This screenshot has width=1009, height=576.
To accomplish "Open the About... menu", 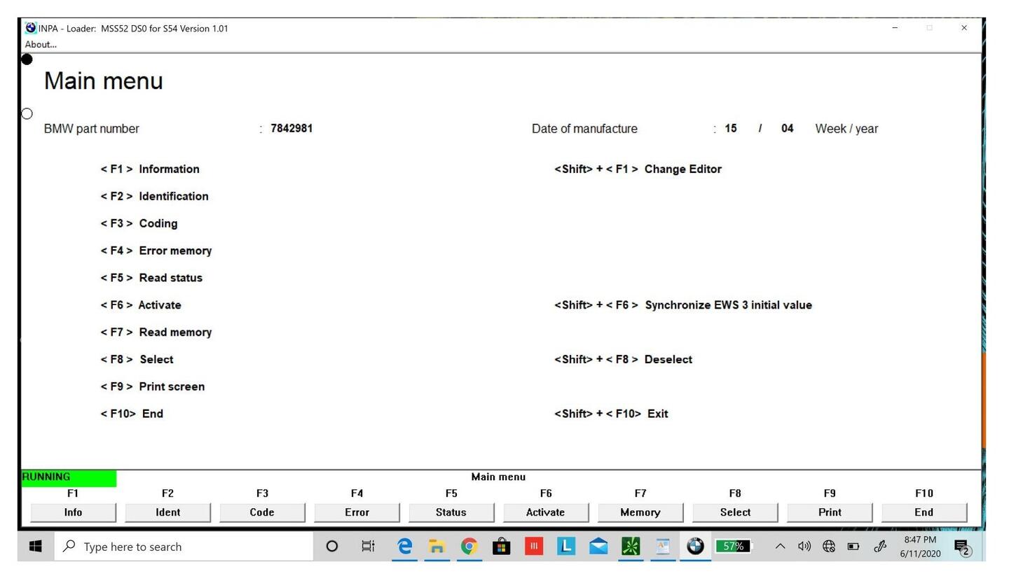I will (41, 45).
